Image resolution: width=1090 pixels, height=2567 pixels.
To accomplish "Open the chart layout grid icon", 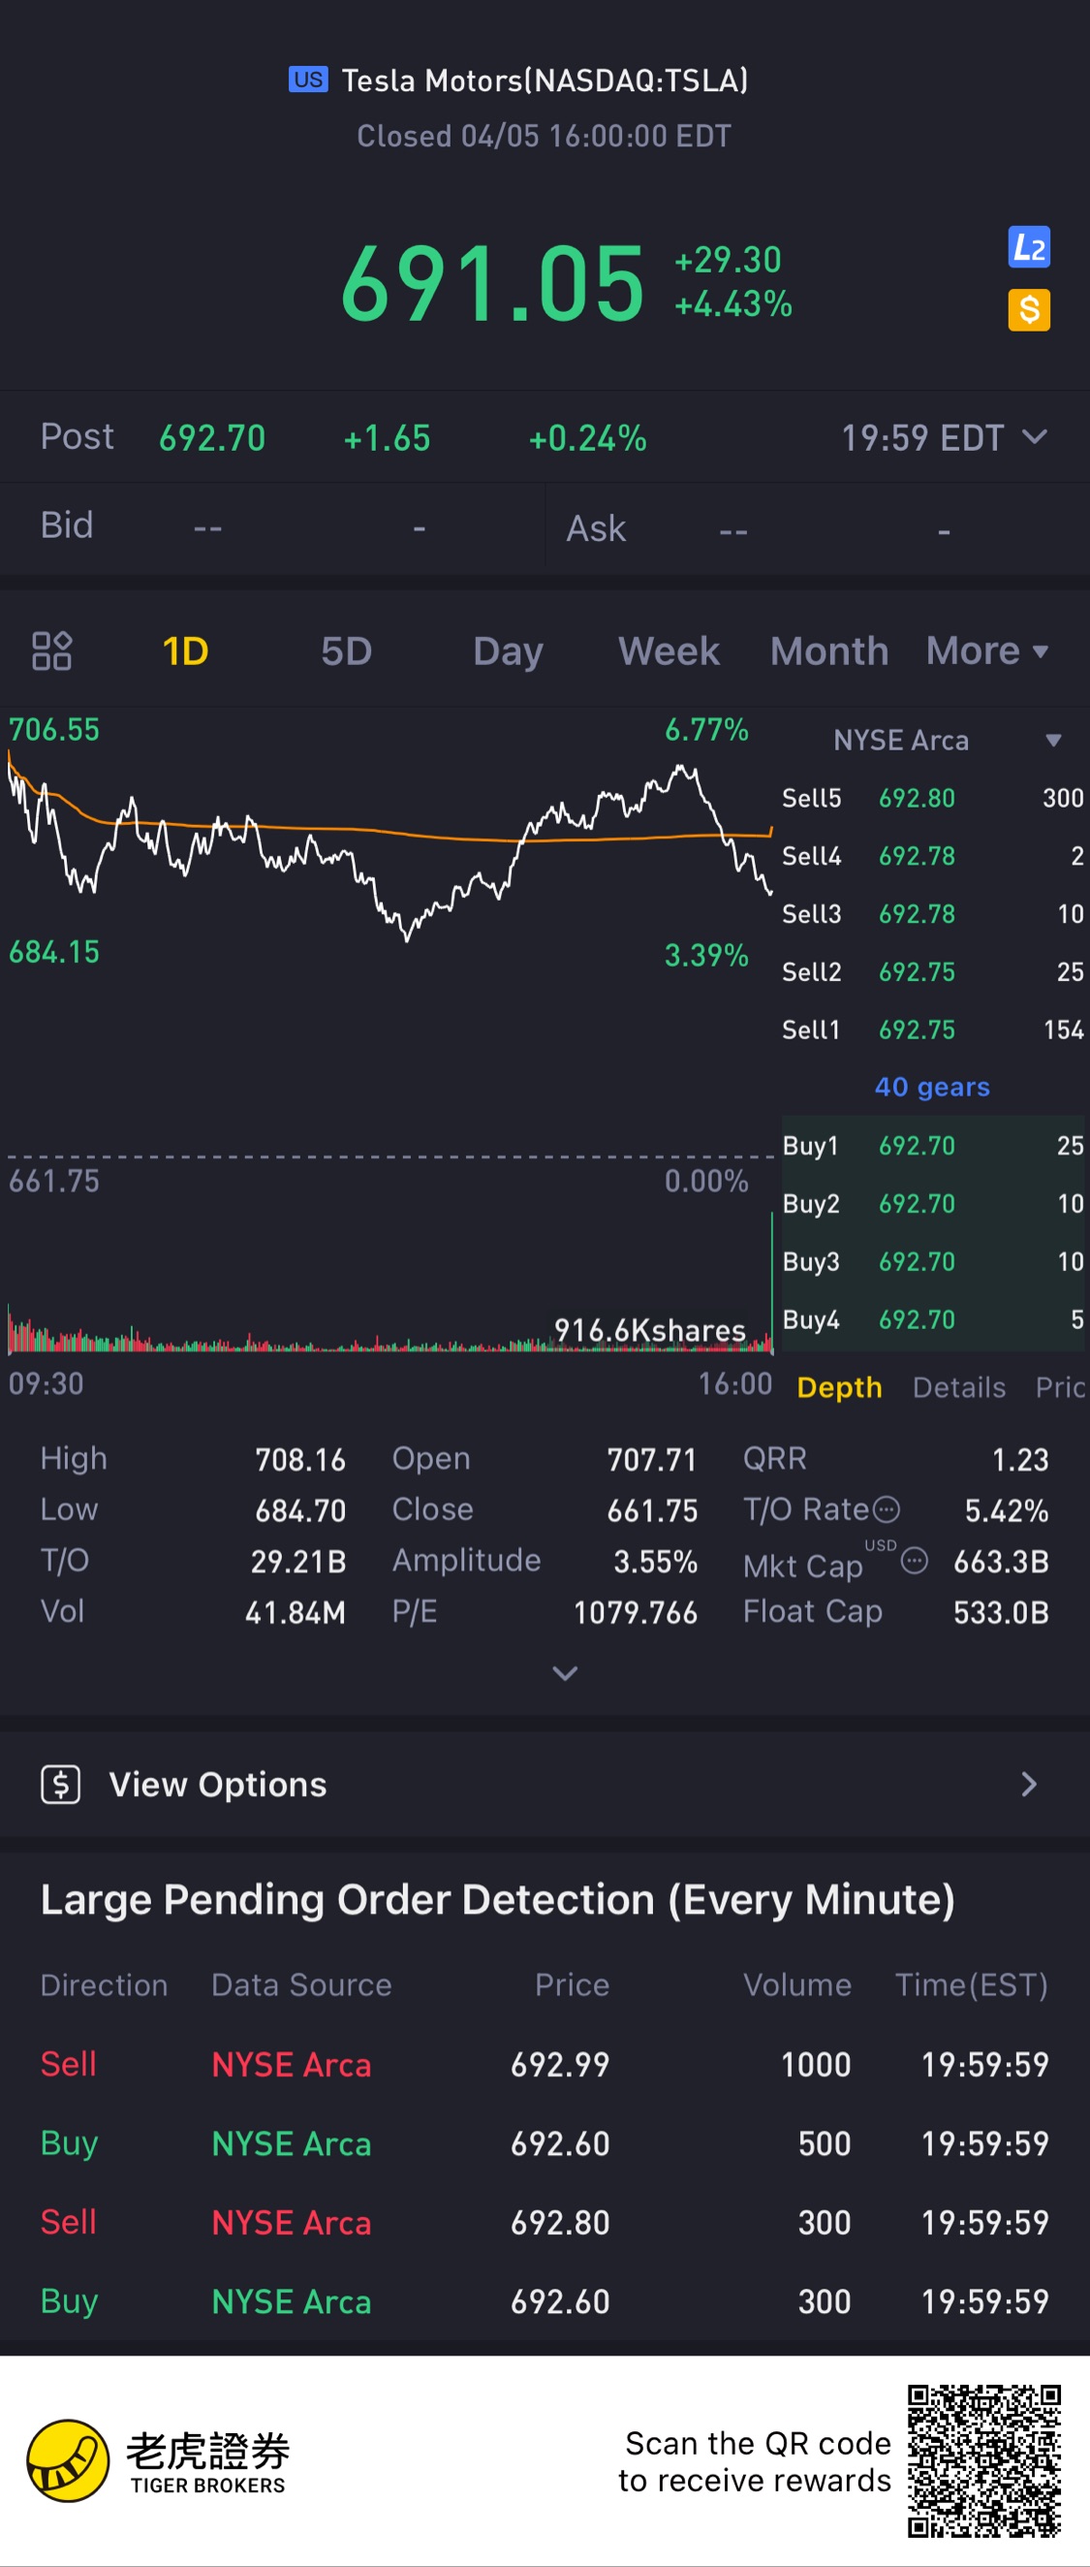I will pyautogui.click(x=51, y=650).
